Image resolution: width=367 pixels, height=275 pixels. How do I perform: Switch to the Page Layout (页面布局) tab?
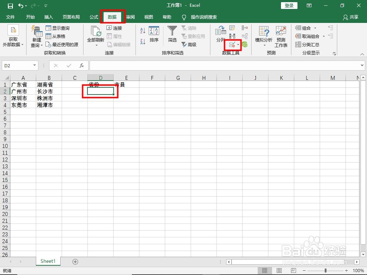pos(71,17)
